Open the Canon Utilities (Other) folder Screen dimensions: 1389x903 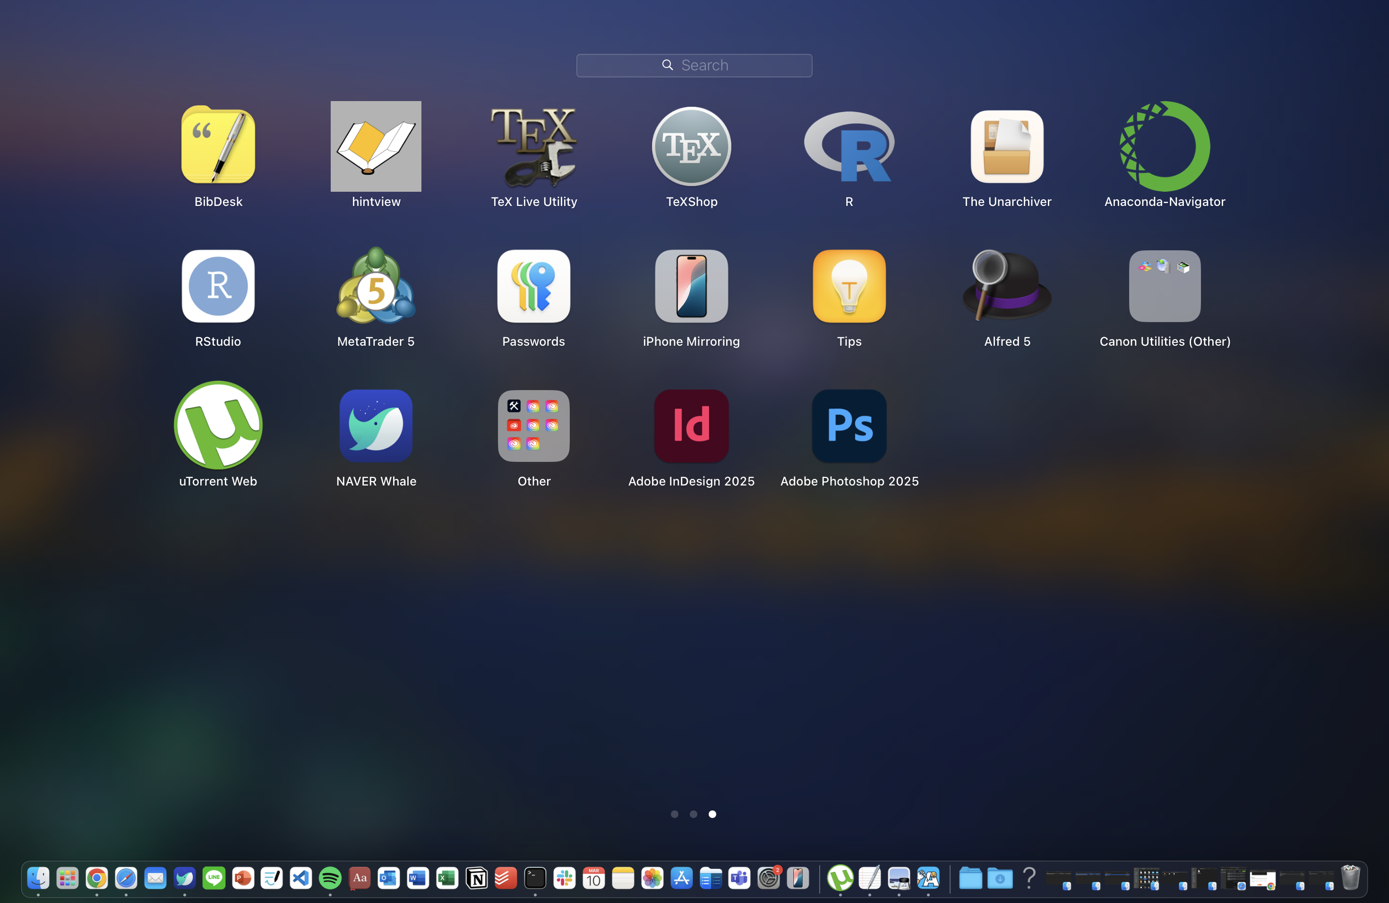point(1164,286)
